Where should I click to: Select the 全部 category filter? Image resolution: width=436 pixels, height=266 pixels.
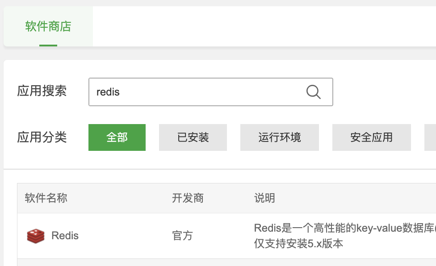(117, 137)
